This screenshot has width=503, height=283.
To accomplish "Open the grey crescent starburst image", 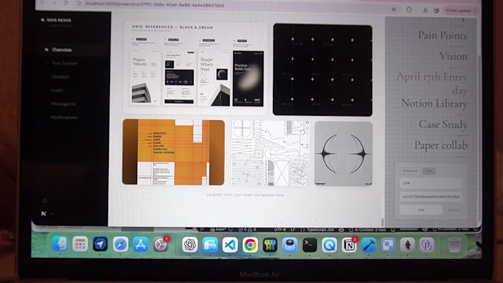I will tap(343, 153).
